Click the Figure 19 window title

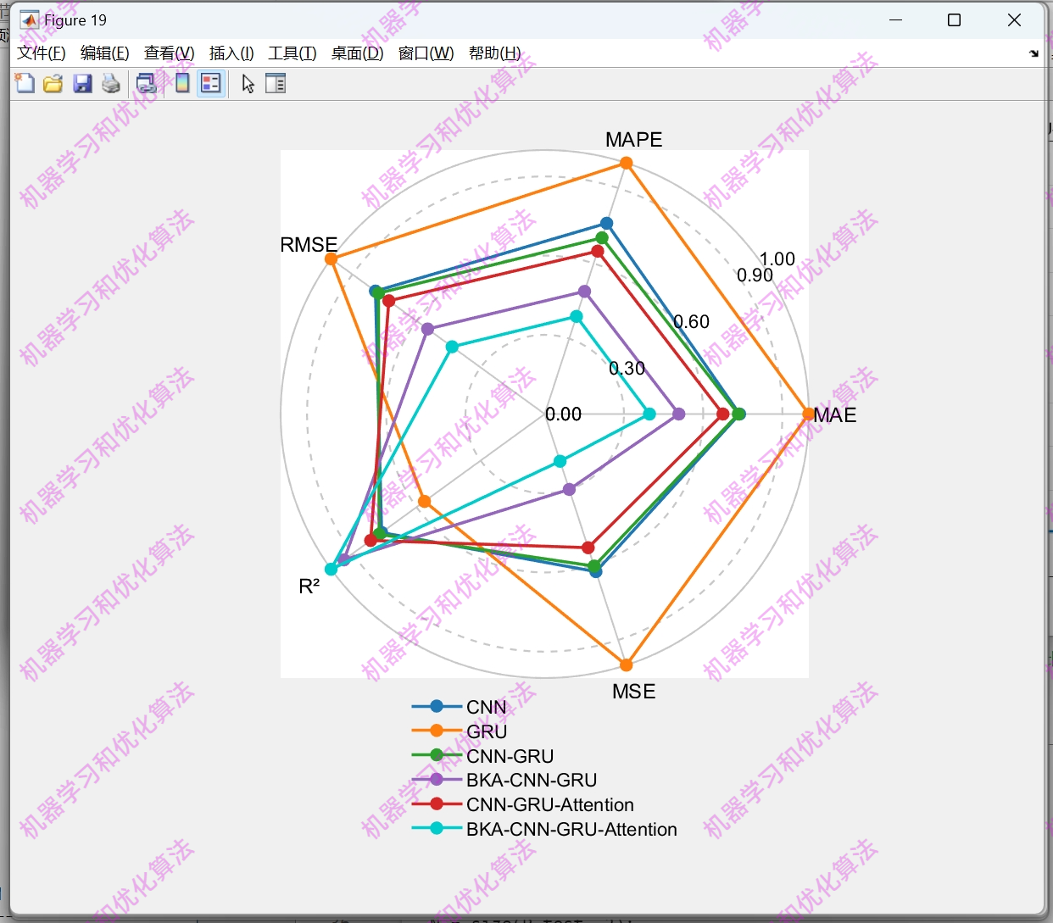pos(75,20)
